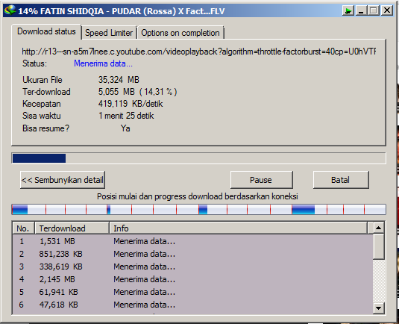
Task: Close the download dialog with X
Action: pyautogui.click(x=387, y=10)
